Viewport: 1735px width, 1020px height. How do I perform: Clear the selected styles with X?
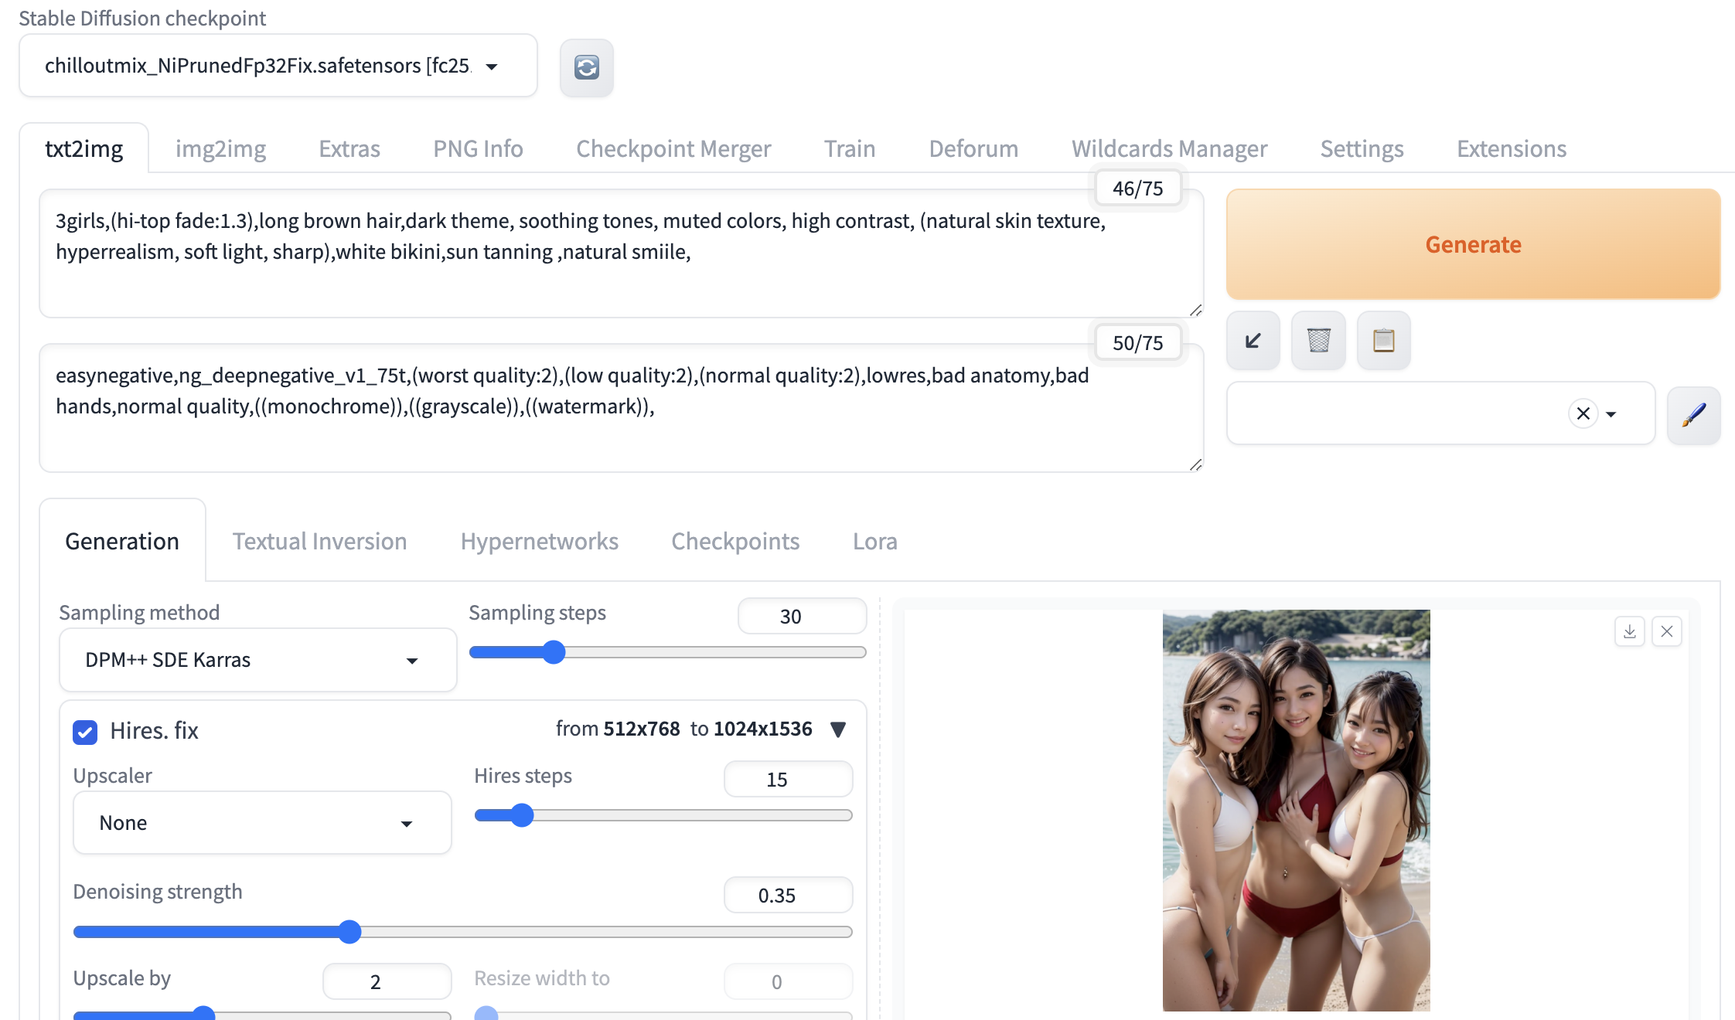pyautogui.click(x=1583, y=413)
